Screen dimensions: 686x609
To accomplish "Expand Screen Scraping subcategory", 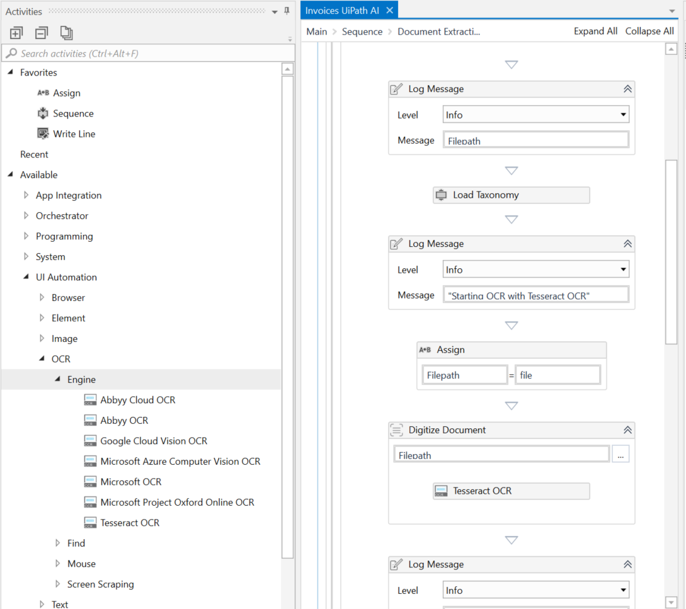I will pos(57,584).
